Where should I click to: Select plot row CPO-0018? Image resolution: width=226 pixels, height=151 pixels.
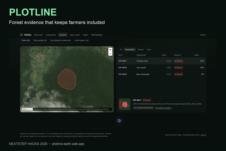click(161, 67)
